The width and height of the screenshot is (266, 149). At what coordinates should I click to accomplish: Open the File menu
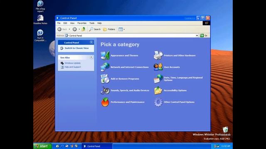(x=59, y=23)
